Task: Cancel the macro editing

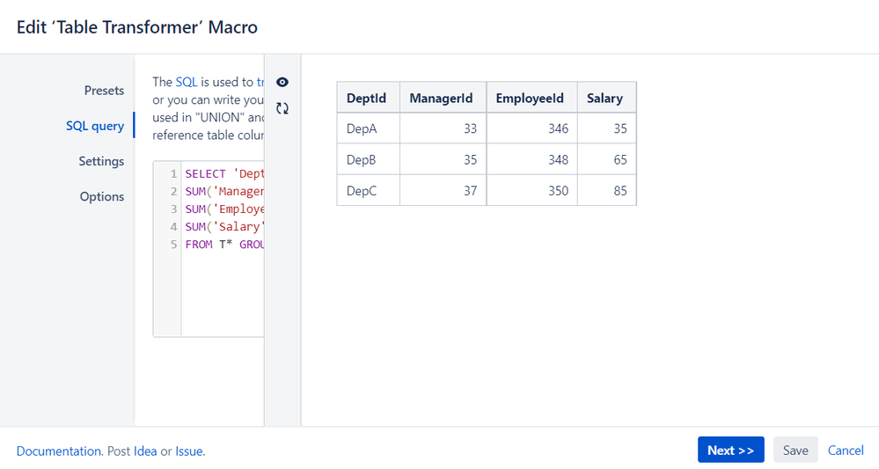Action: (846, 450)
